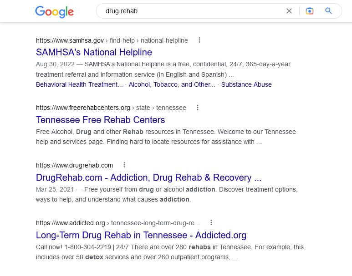Open options menu for freerehabcenters.org result

point(198,108)
